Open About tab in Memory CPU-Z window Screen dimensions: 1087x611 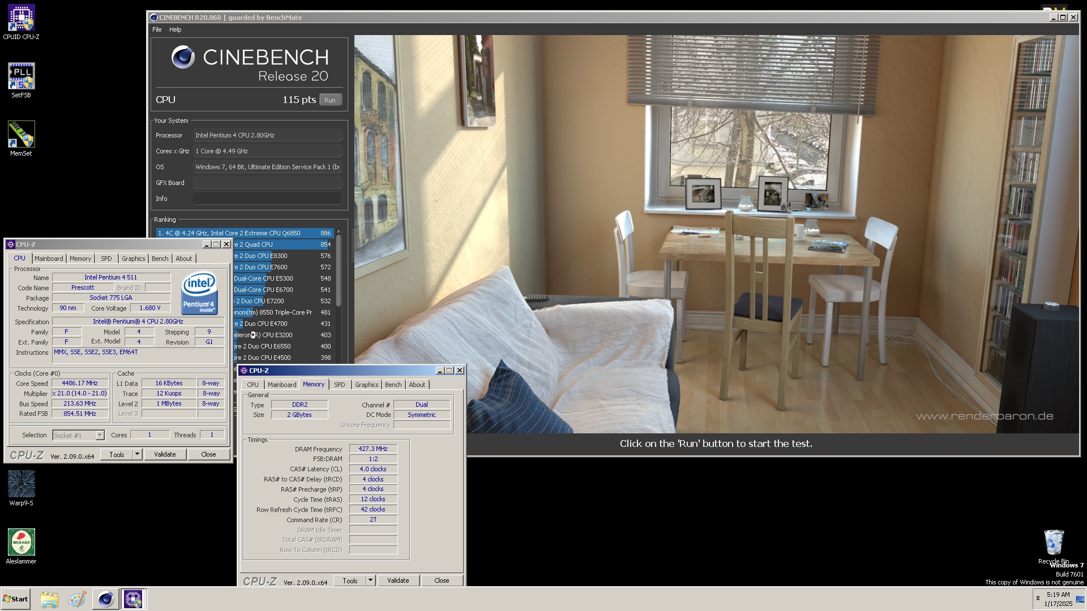pos(417,385)
